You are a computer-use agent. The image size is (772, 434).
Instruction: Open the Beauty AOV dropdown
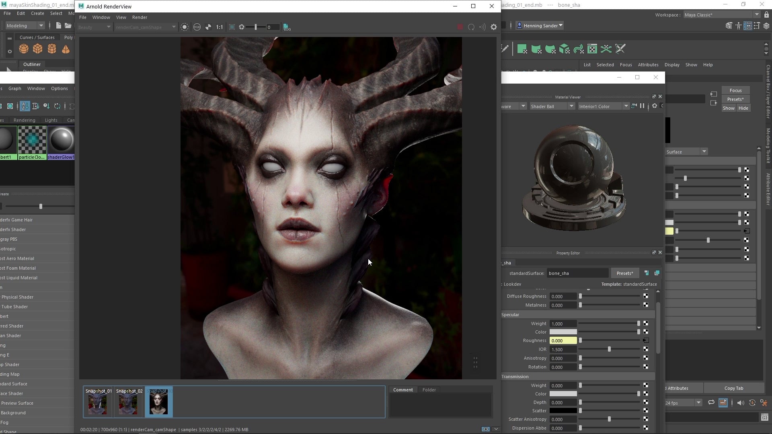[94, 27]
